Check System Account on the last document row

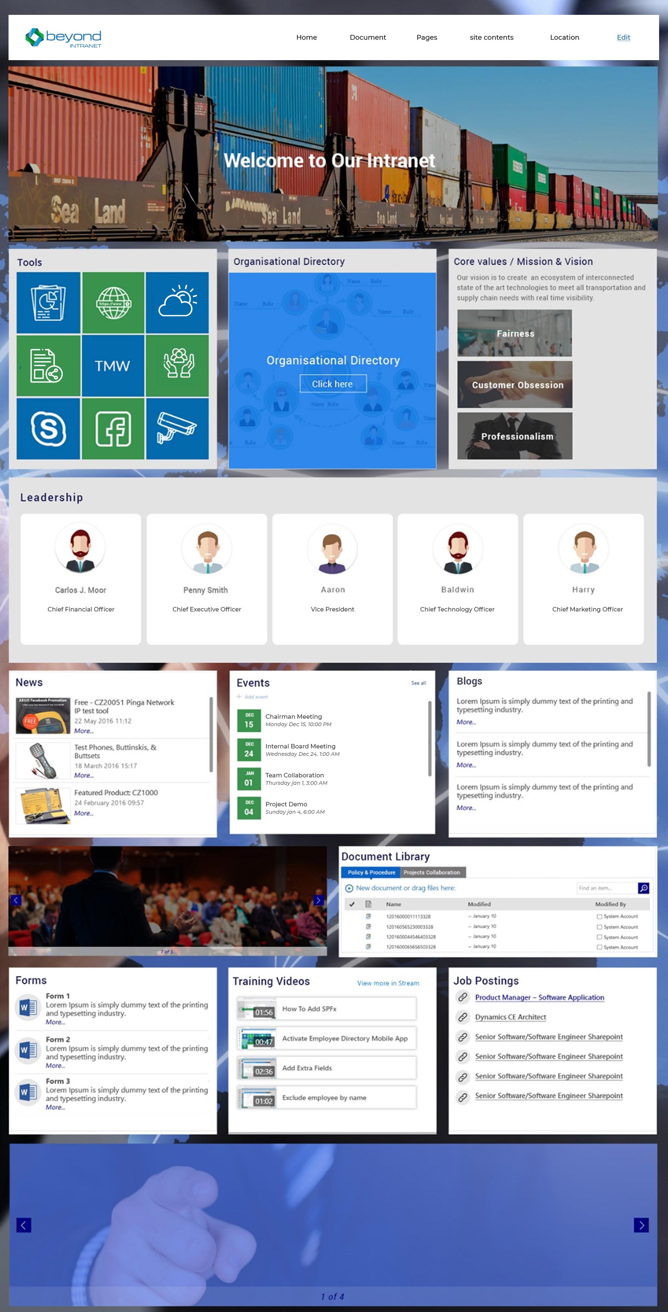pyautogui.click(x=599, y=947)
